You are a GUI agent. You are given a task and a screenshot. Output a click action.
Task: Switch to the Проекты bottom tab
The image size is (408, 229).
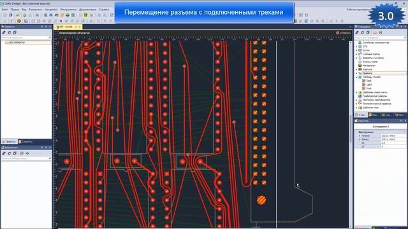[10, 141]
